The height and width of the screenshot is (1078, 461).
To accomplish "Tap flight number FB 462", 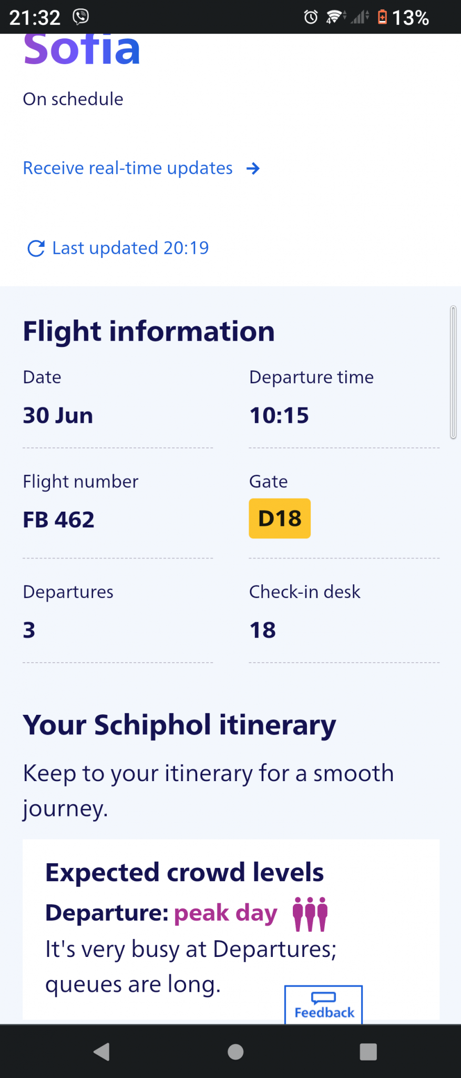I will (59, 520).
